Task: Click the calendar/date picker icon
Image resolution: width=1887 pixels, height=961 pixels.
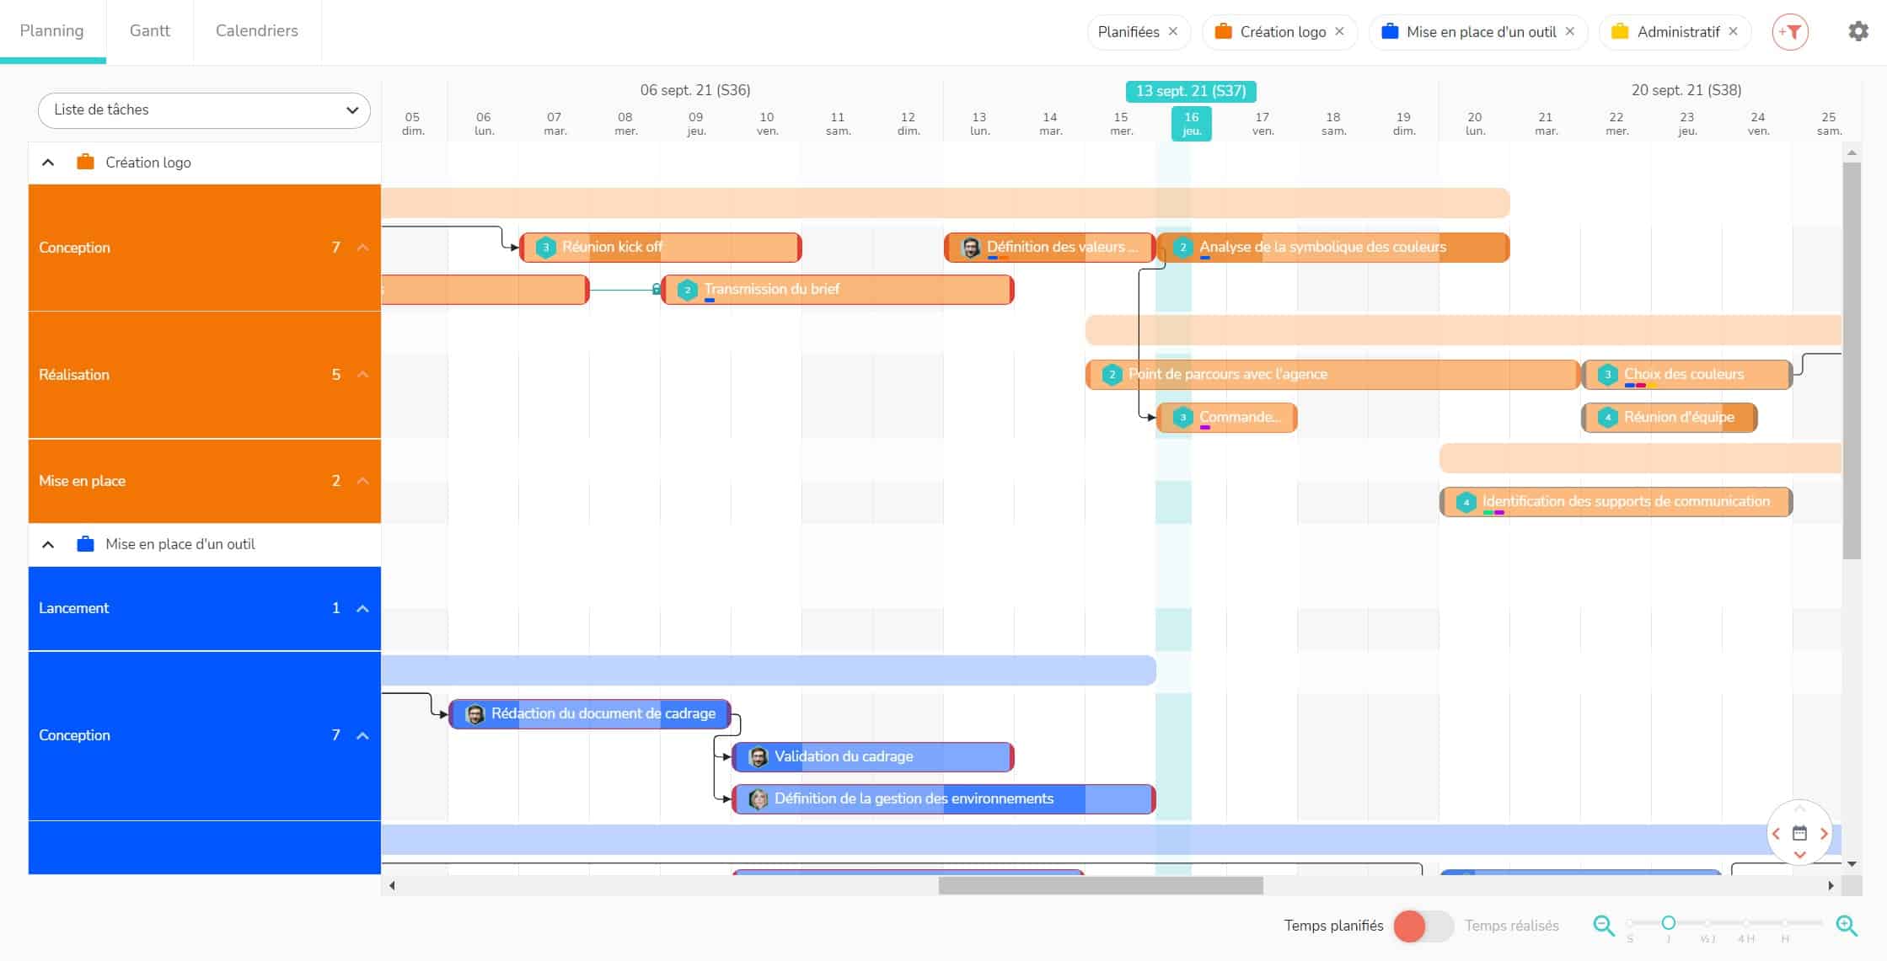Action: point(1799,834)
